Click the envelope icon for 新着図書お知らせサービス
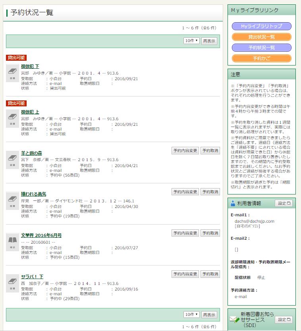301x331 pixels. click(x=234, y=319)
